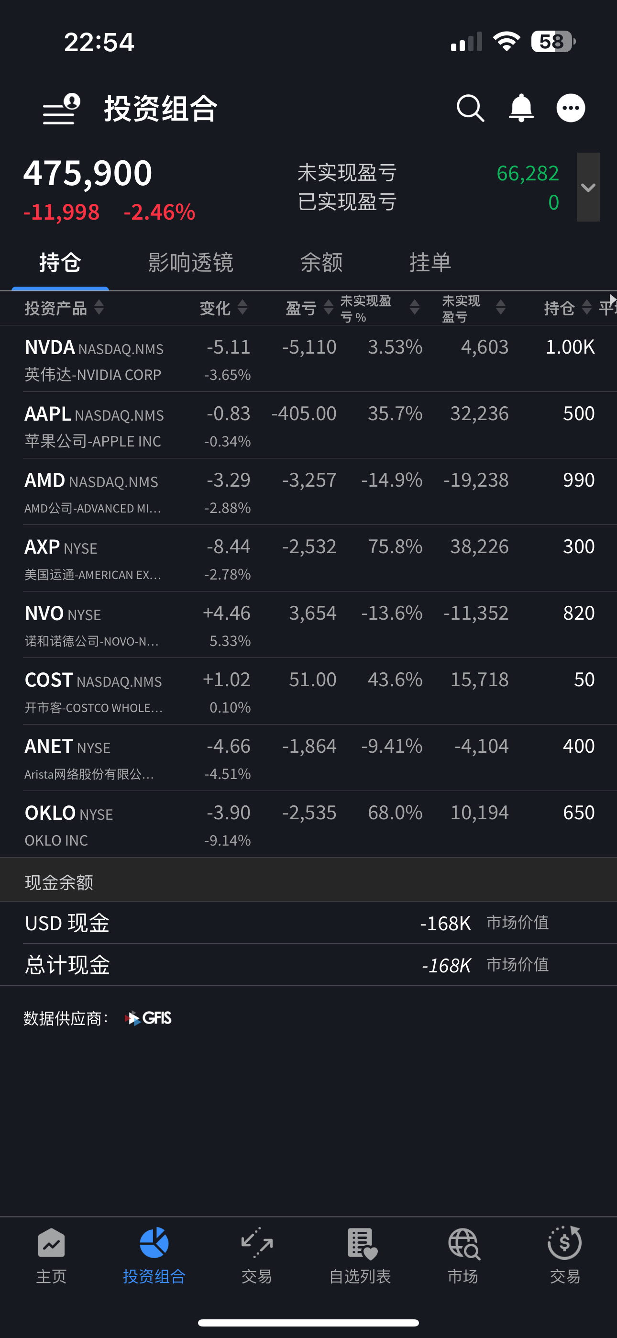
Task: Open the three-dot more options icon
Action: click(x=571, y=108)
